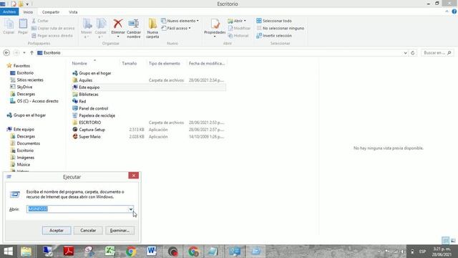Open the Help question mark icon
458x258 pixels.
454,11
